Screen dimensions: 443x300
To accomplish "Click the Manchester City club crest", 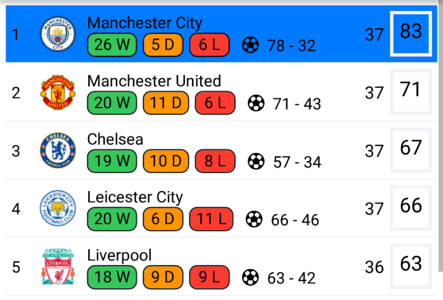I will point(57,34).
